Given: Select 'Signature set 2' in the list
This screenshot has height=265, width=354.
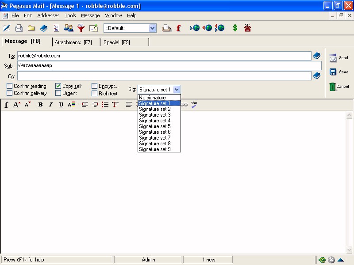Looking at the screenshot, I should pos(159,109).
